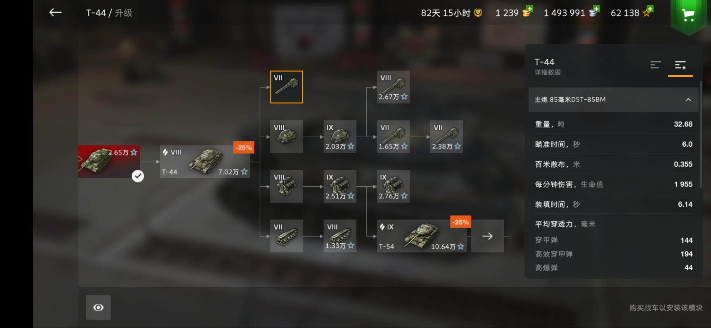Click the stats panel scrollbar

701,134
